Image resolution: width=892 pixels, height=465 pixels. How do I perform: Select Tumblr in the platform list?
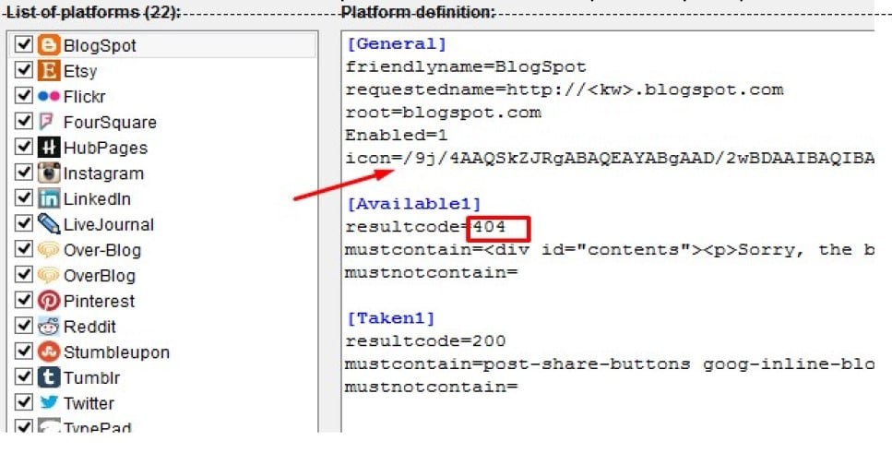pyautogui.click(x=91, y=378)
